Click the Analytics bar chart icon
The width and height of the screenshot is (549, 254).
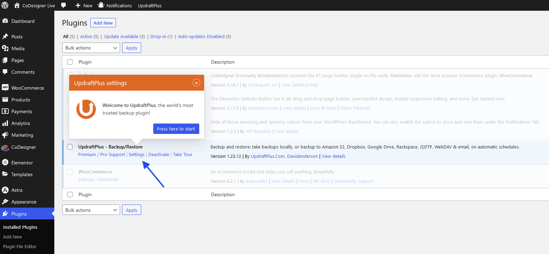tap(5, 123)
